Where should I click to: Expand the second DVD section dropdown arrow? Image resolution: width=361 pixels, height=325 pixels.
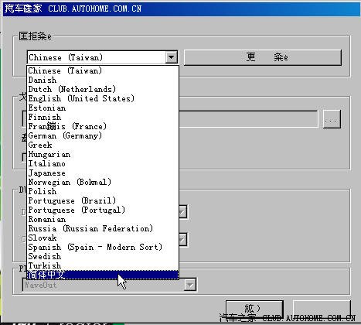[x=182, y=240]
